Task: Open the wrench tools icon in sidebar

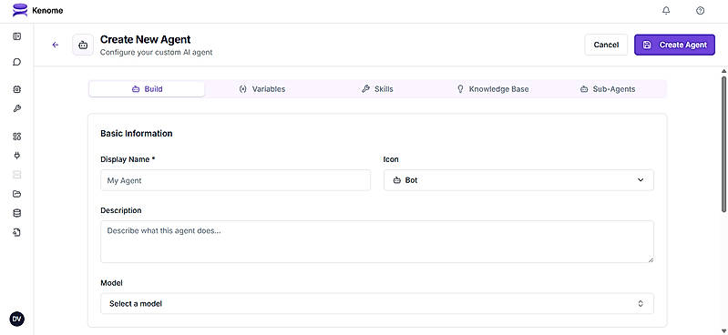Action: coord(17,108)
